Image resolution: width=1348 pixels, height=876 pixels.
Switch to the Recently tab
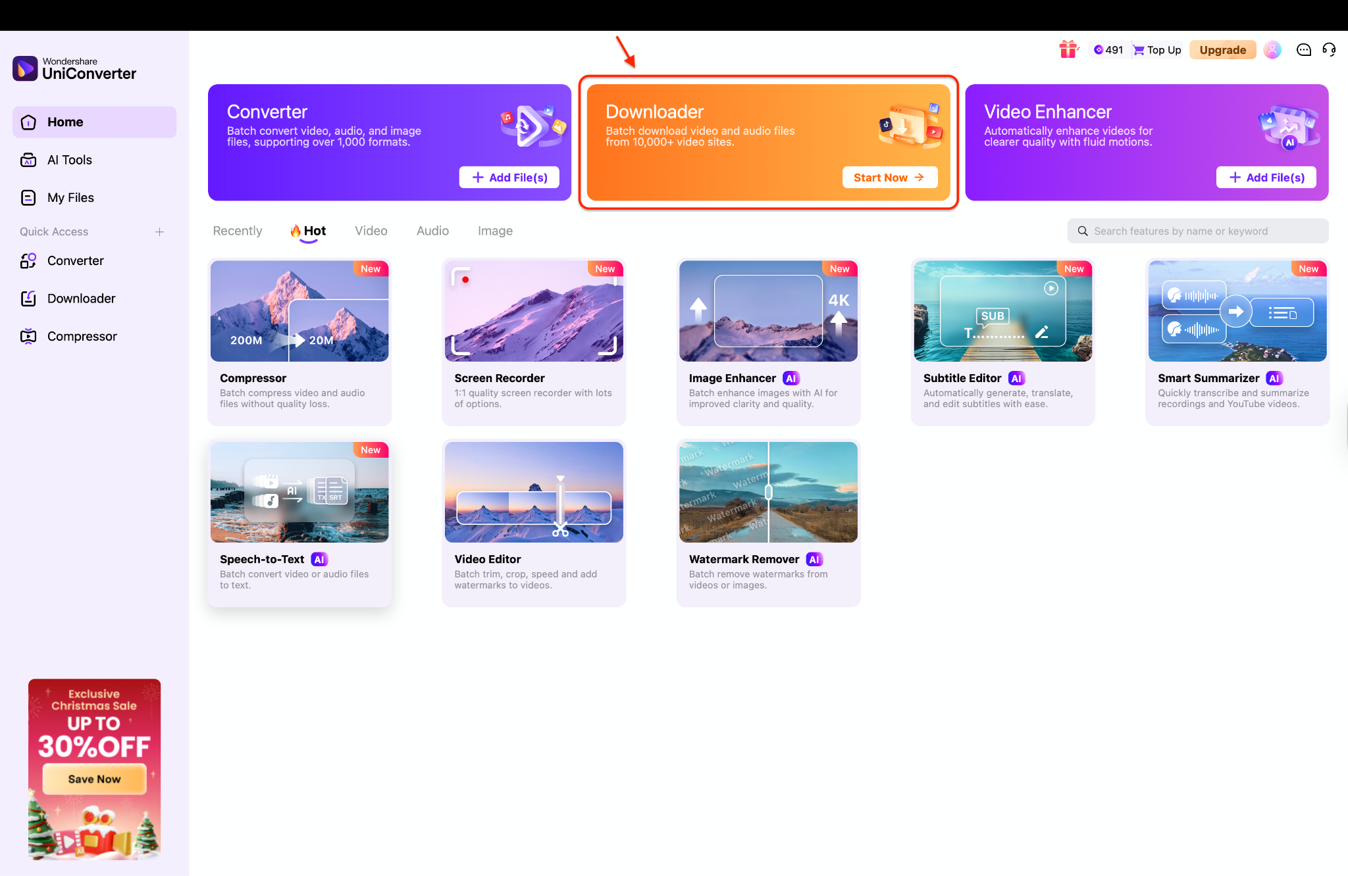[x=237, y=231]
